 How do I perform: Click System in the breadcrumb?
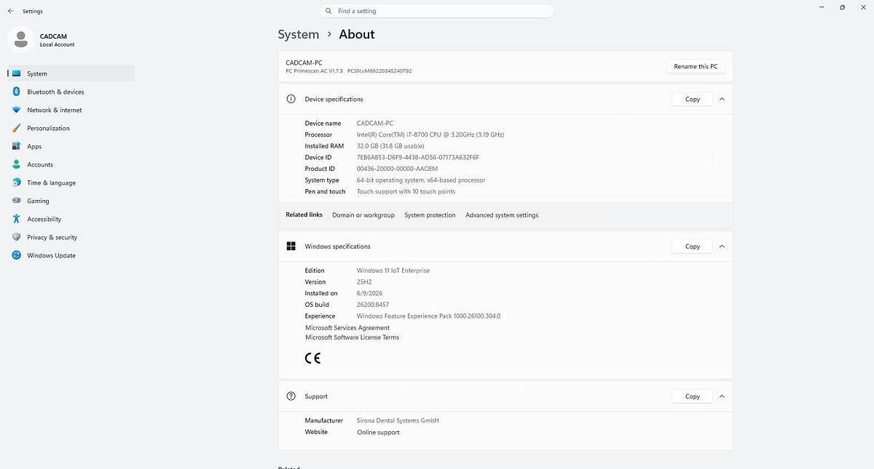coord(299,34)
